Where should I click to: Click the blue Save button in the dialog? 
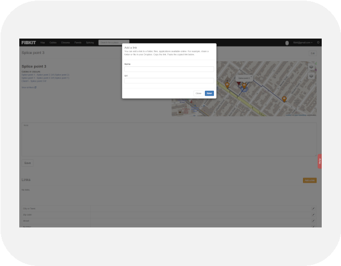(209, 93)
